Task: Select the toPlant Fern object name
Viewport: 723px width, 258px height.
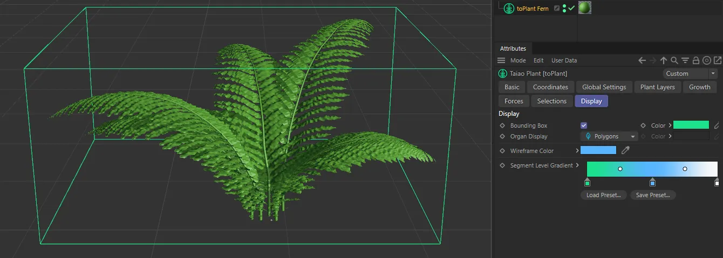Action: pos(533,9)
